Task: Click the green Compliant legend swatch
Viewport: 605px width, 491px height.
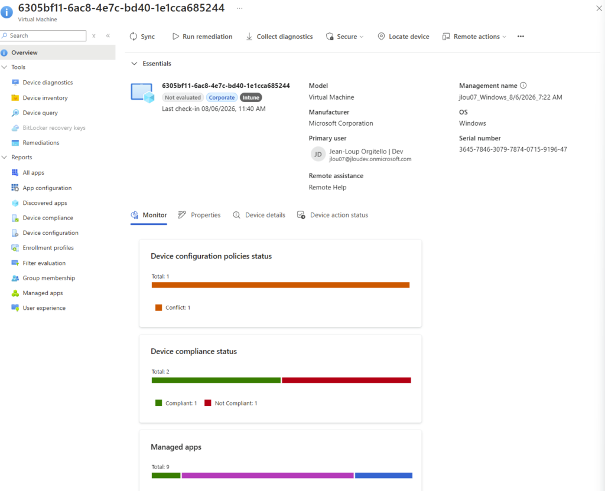Action: 158,402
